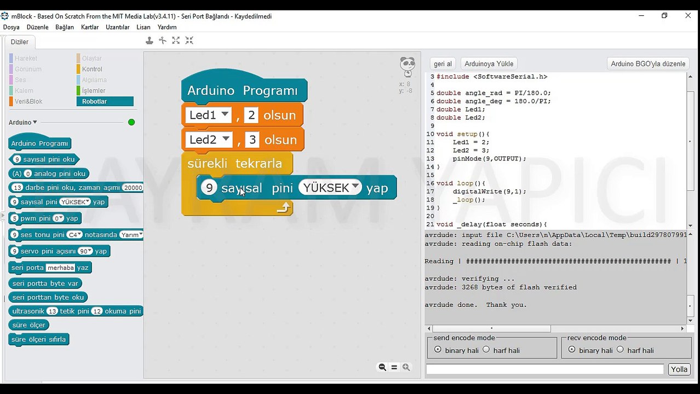Select the grow sprite tool icon
This screenshot has height=394, width=700.
(176, 40)
